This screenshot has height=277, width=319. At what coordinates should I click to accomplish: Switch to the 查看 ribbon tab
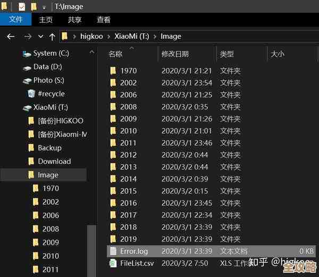pos(104,20)
